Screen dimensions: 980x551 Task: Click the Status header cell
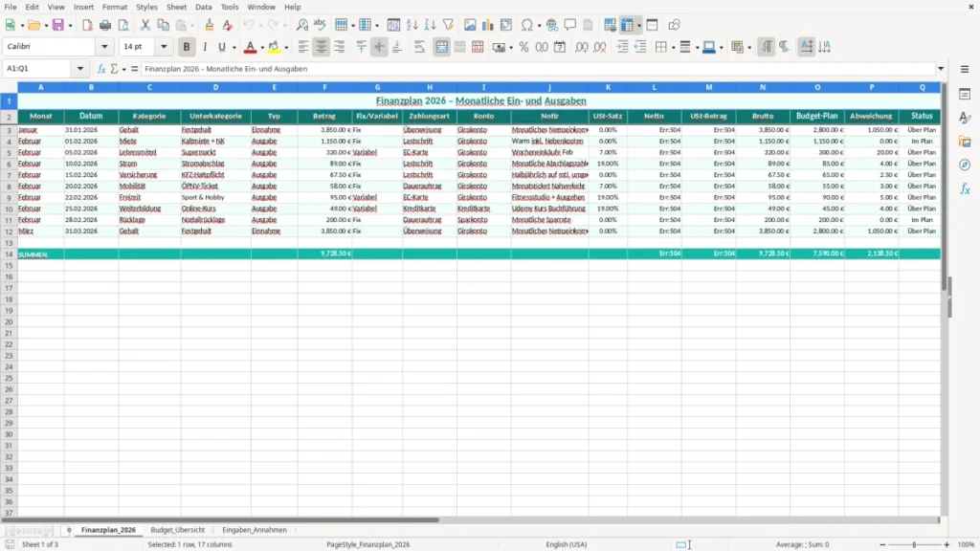point(922,116)
